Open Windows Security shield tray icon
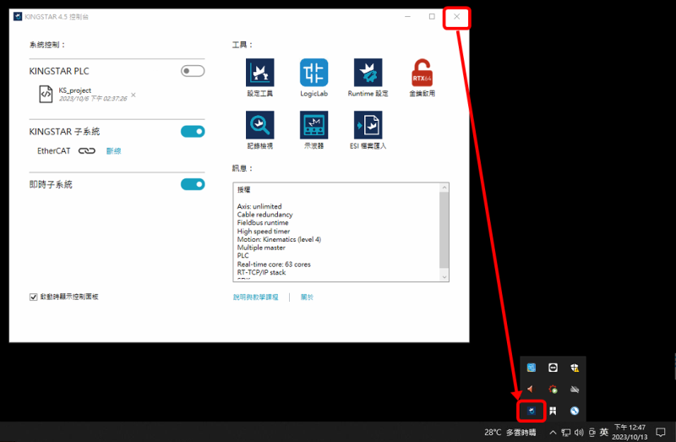This screenshot has height=442, width=676. click(x=575, y=368)
